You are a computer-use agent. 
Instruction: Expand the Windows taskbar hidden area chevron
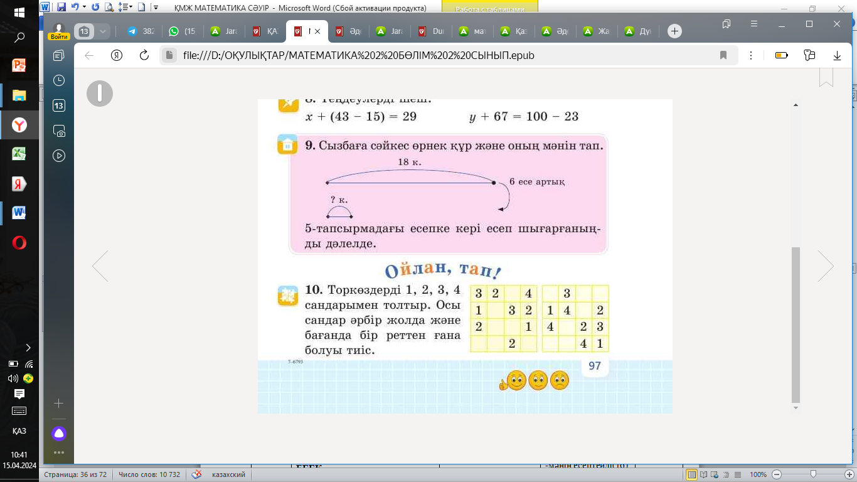[28, 347]
